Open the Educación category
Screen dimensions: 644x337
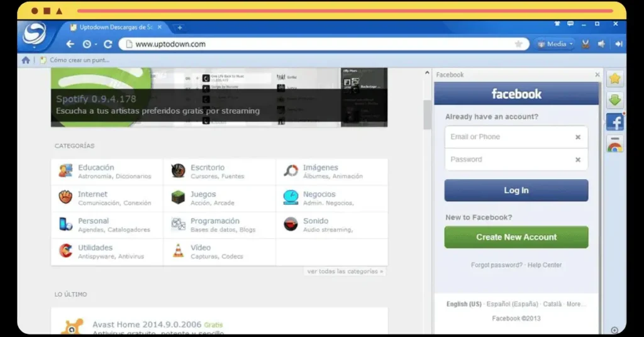tap(107, 172)
